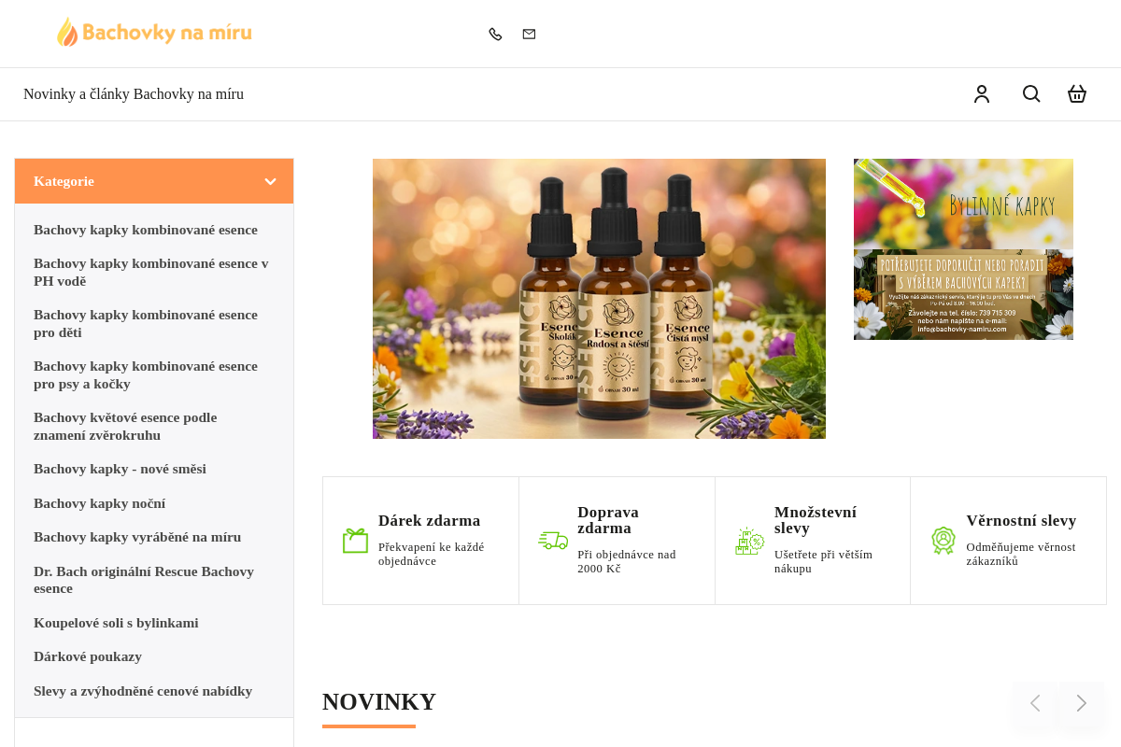Click the gift icon next to Dárek zdarma

point(355,541)
